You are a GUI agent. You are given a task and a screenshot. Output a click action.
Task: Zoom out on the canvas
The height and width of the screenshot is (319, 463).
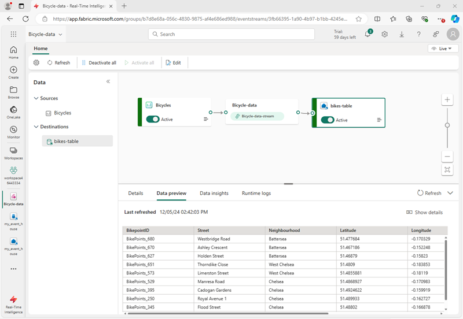[x=447, y=156]
